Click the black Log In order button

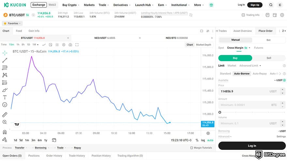(252, 146)
